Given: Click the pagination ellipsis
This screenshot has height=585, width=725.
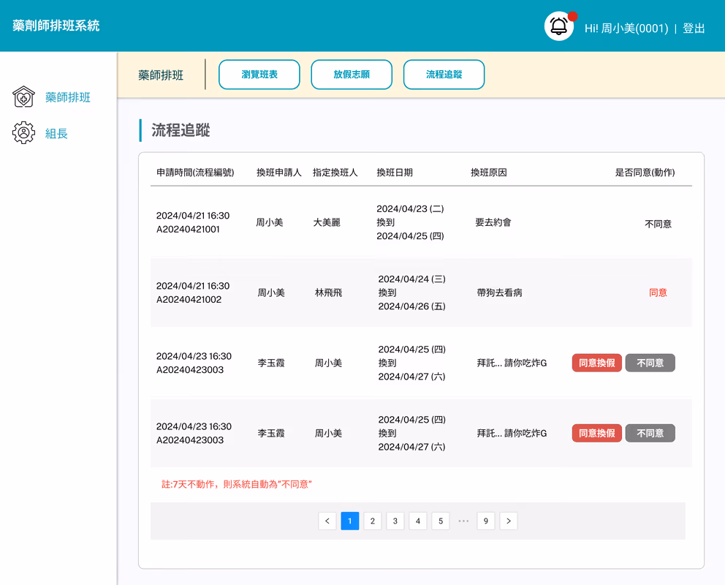Looking at the screenshot, I should 463,521.
